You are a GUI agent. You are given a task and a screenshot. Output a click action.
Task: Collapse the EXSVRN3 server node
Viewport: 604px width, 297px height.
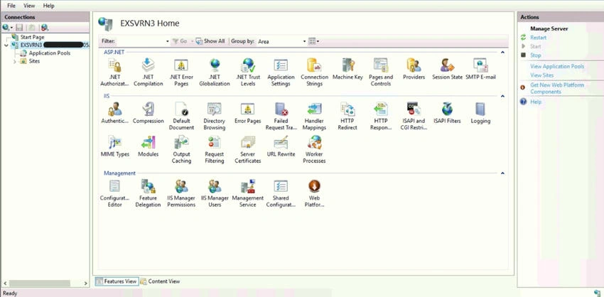click(6, 45)
